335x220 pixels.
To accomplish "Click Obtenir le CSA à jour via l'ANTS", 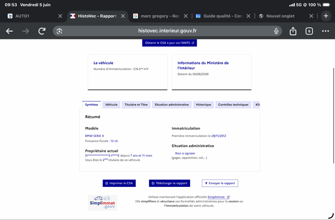I will coord(170,43).
